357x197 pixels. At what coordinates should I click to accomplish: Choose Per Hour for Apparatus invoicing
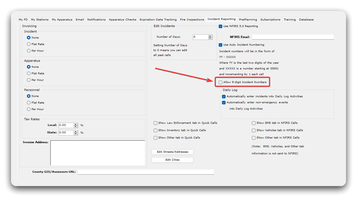[x=29, y=80]
